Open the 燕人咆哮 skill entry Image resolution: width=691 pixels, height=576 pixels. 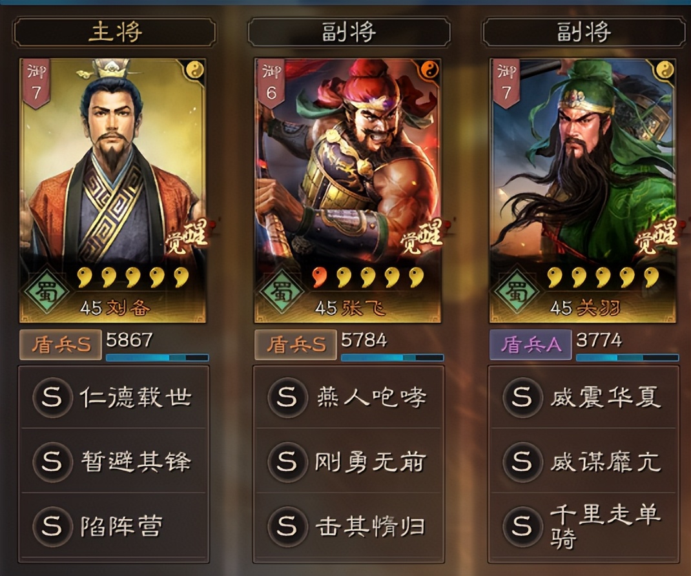click(x=349, y=397)
